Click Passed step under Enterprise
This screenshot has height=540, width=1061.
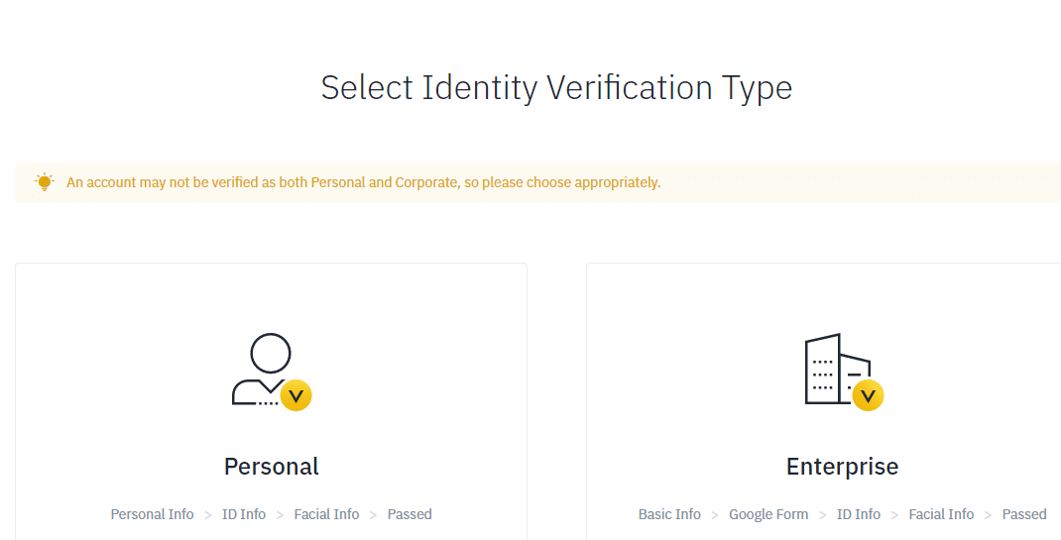pyautogui.click(x=1024, y=514)
